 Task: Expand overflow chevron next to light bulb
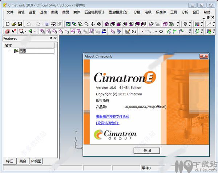coord(190,24)
